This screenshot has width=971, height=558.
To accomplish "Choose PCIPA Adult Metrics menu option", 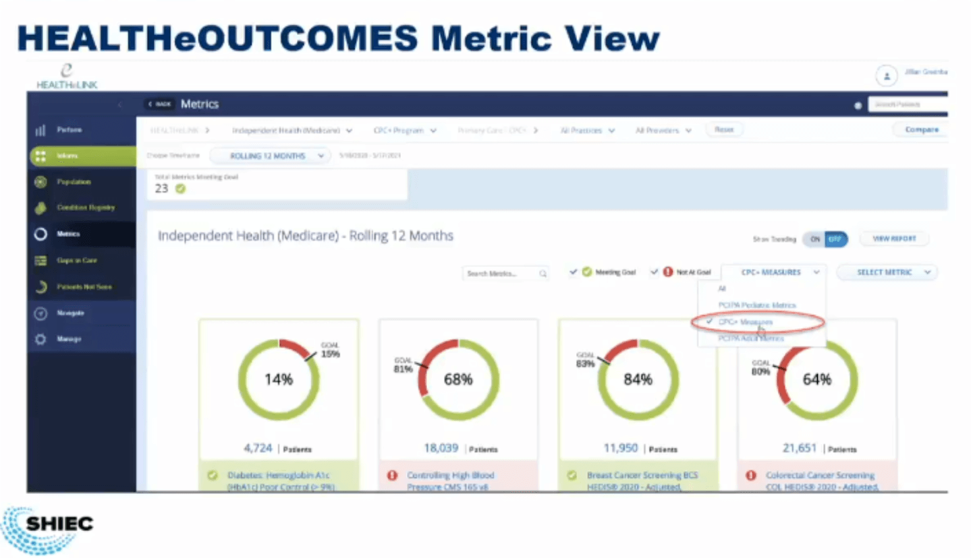I will coord(751,338).
